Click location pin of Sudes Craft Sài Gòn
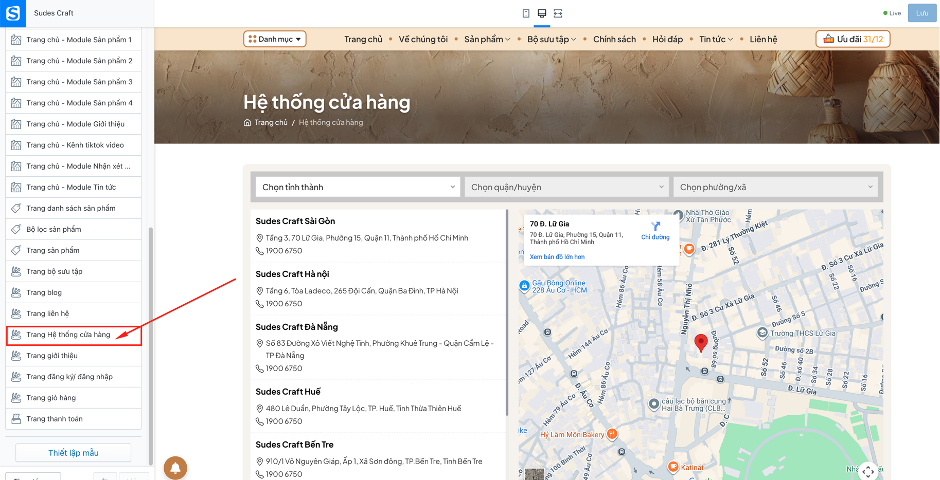940x480 pixels. click(x=259, y=238)
